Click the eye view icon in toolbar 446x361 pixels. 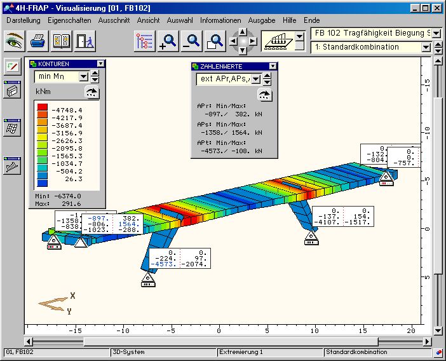(x=14, y=41)
